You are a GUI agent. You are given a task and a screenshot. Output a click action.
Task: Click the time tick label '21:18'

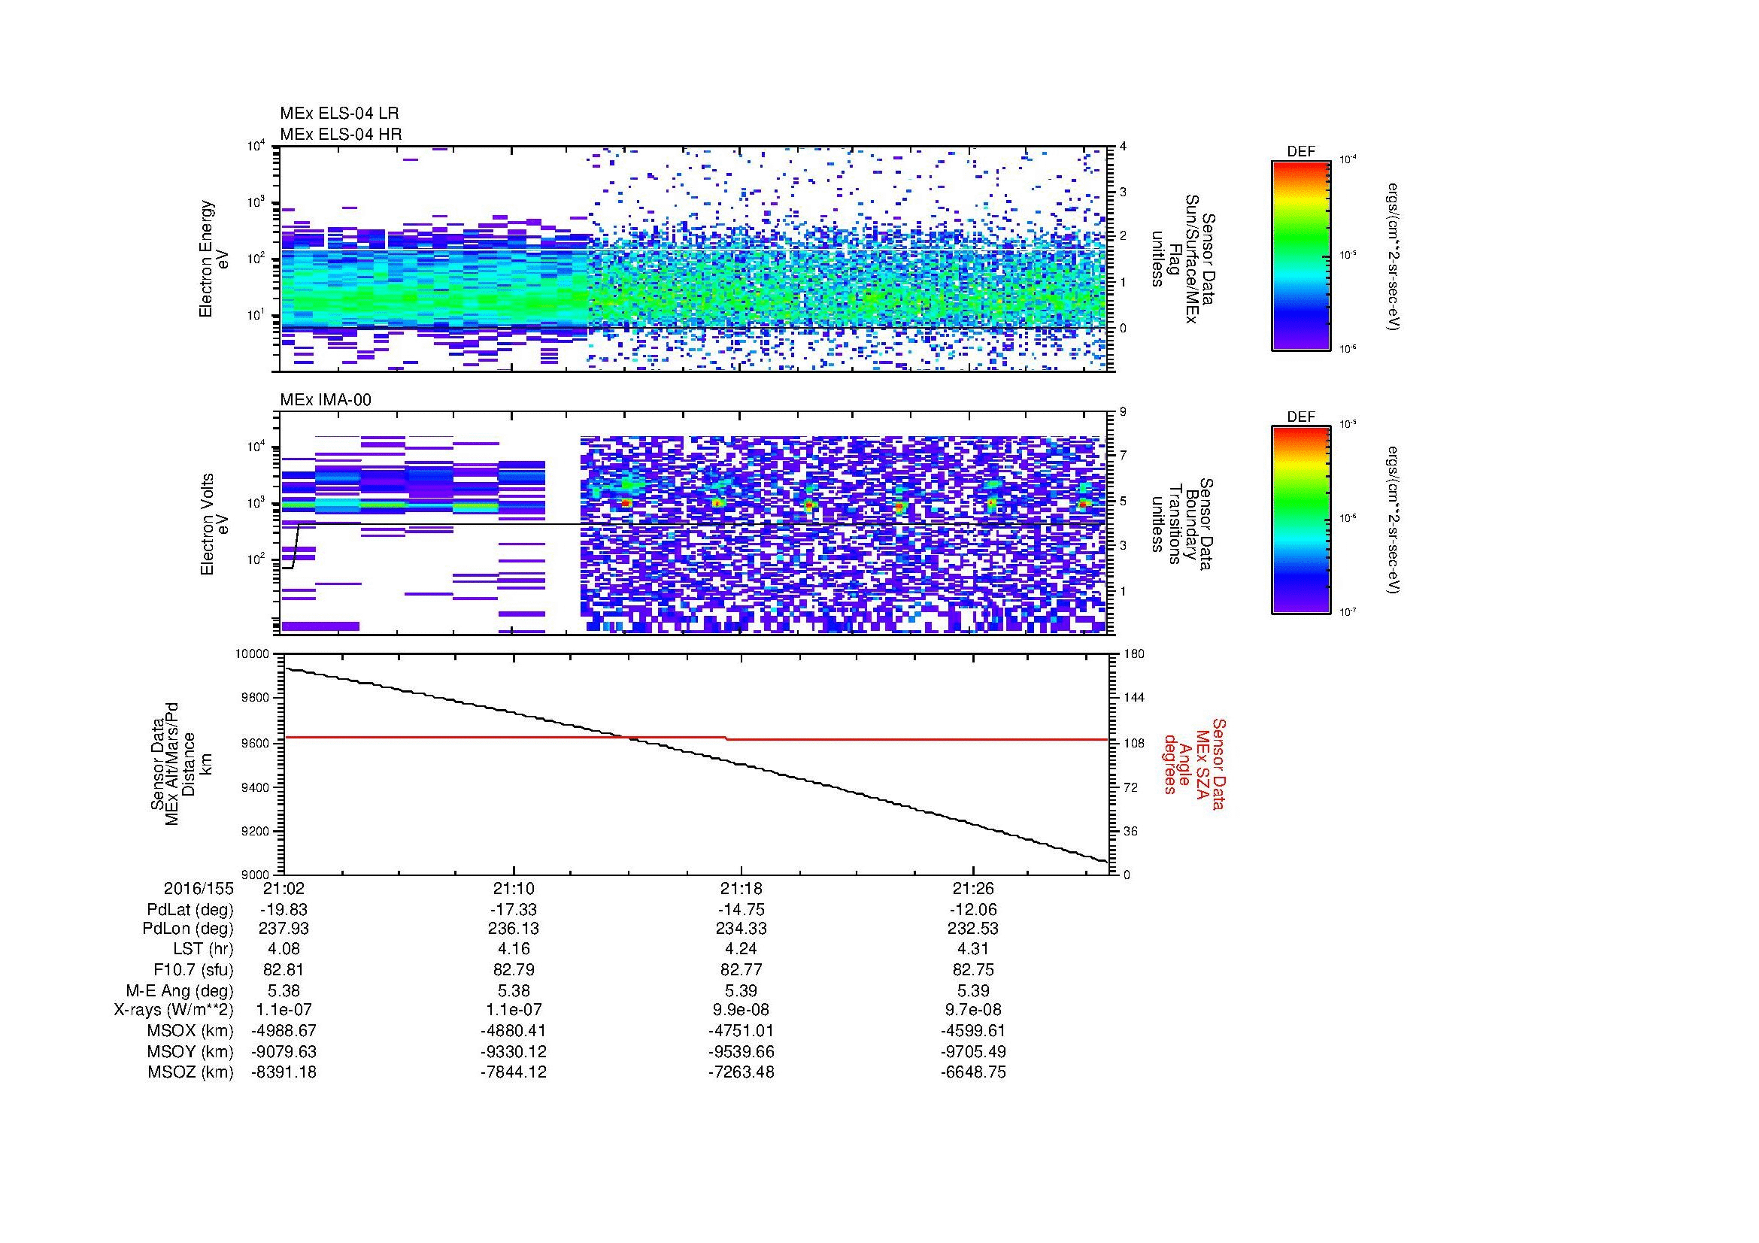click(742, 888)
